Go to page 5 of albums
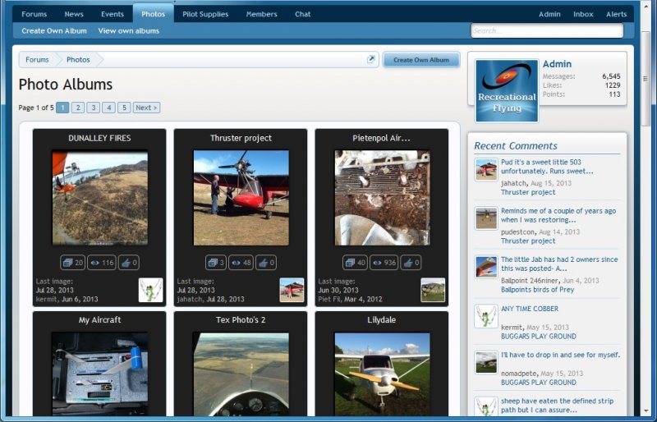Image resolution: width=657 pixels, height=422 pixels. pyautogui.click(x=124, y=108)
